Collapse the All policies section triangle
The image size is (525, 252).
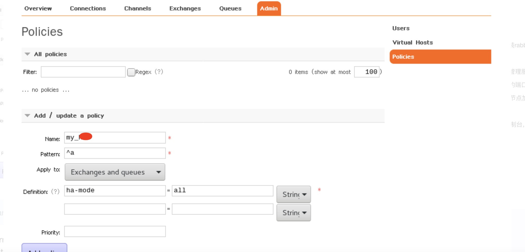[27, 54]
